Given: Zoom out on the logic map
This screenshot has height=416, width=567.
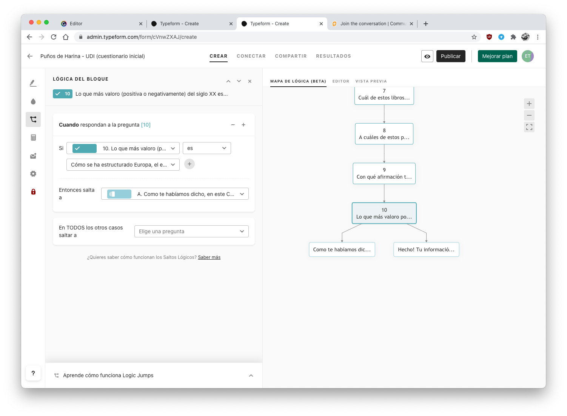Looking at the screenshot, I should point(529,115).
